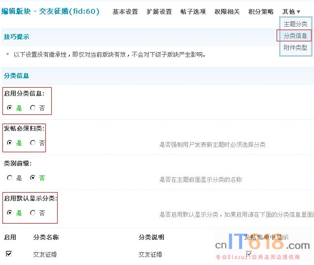Select 否 for 启用默认显示分类
The image size is (314, 265).
(33, 213)
